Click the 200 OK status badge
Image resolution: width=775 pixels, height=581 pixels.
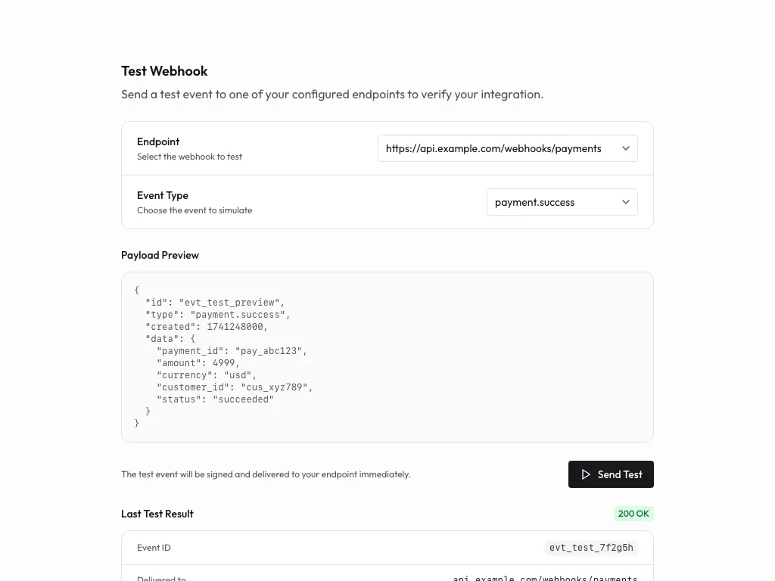[x=633, y=514]
